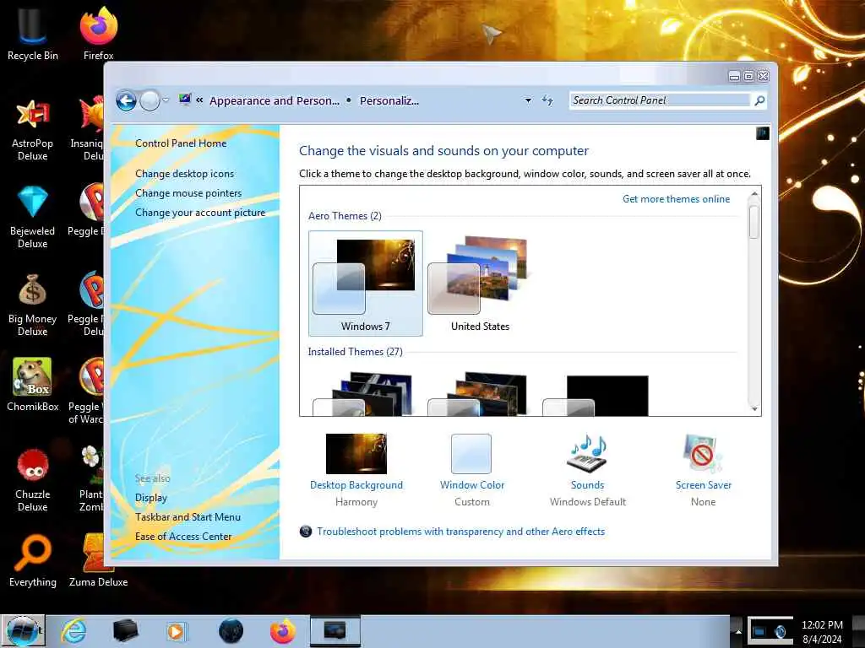Open ChomikBox desktop icon
Viewport: 865px width, 648px height.
pos(33,384)
